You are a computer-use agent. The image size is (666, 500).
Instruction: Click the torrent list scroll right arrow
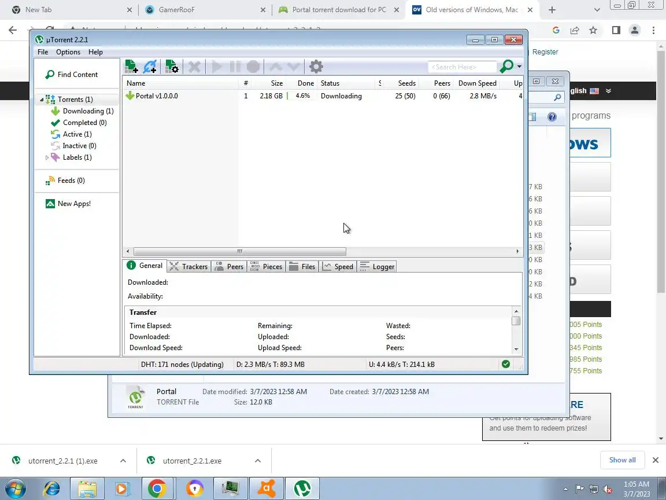click(517, 251)
